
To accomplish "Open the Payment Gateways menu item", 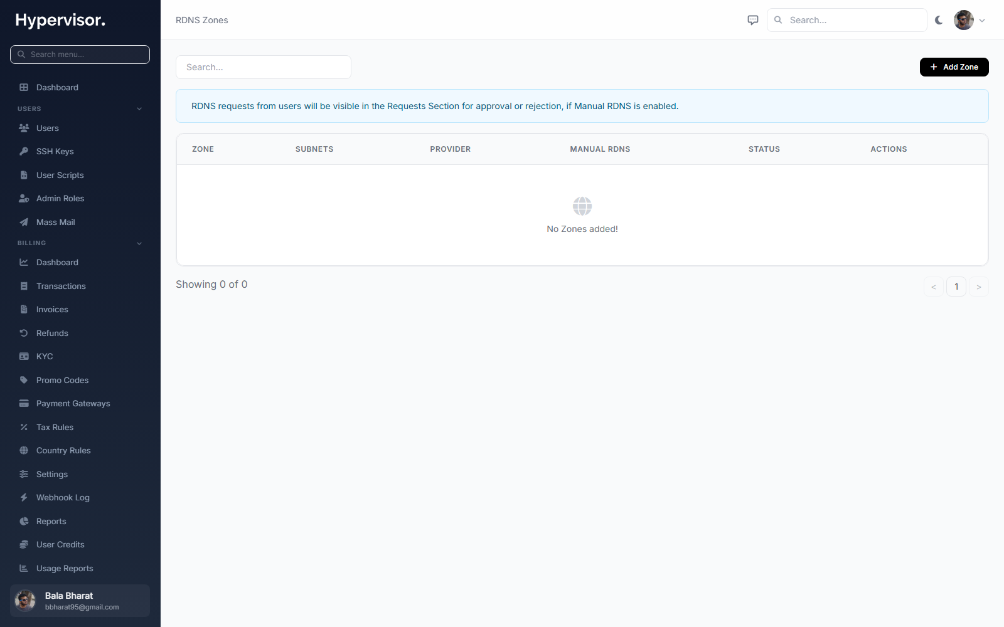I will [80, 403].
